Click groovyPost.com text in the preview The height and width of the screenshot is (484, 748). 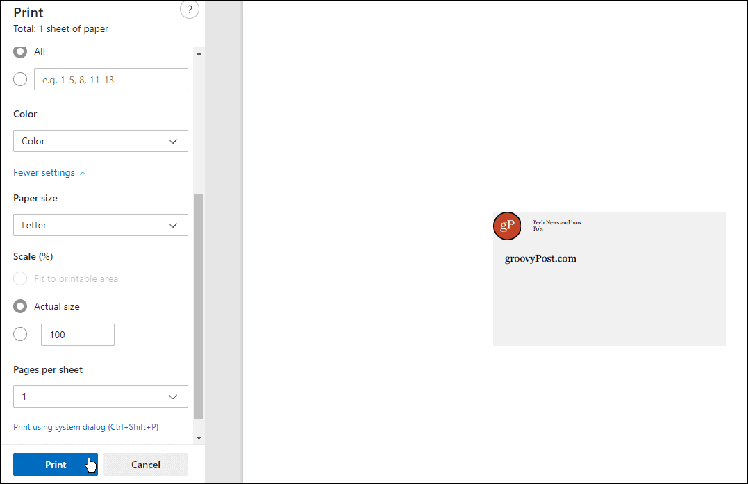tap(540, 258)
